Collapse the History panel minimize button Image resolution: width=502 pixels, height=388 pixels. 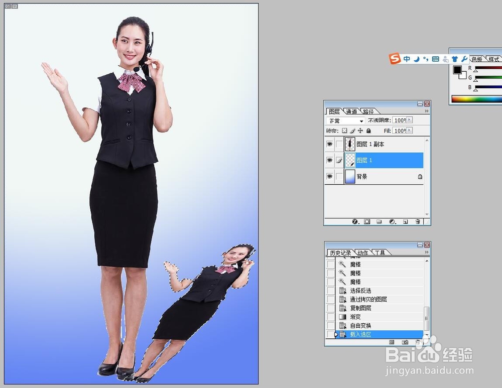coord(420,245)
